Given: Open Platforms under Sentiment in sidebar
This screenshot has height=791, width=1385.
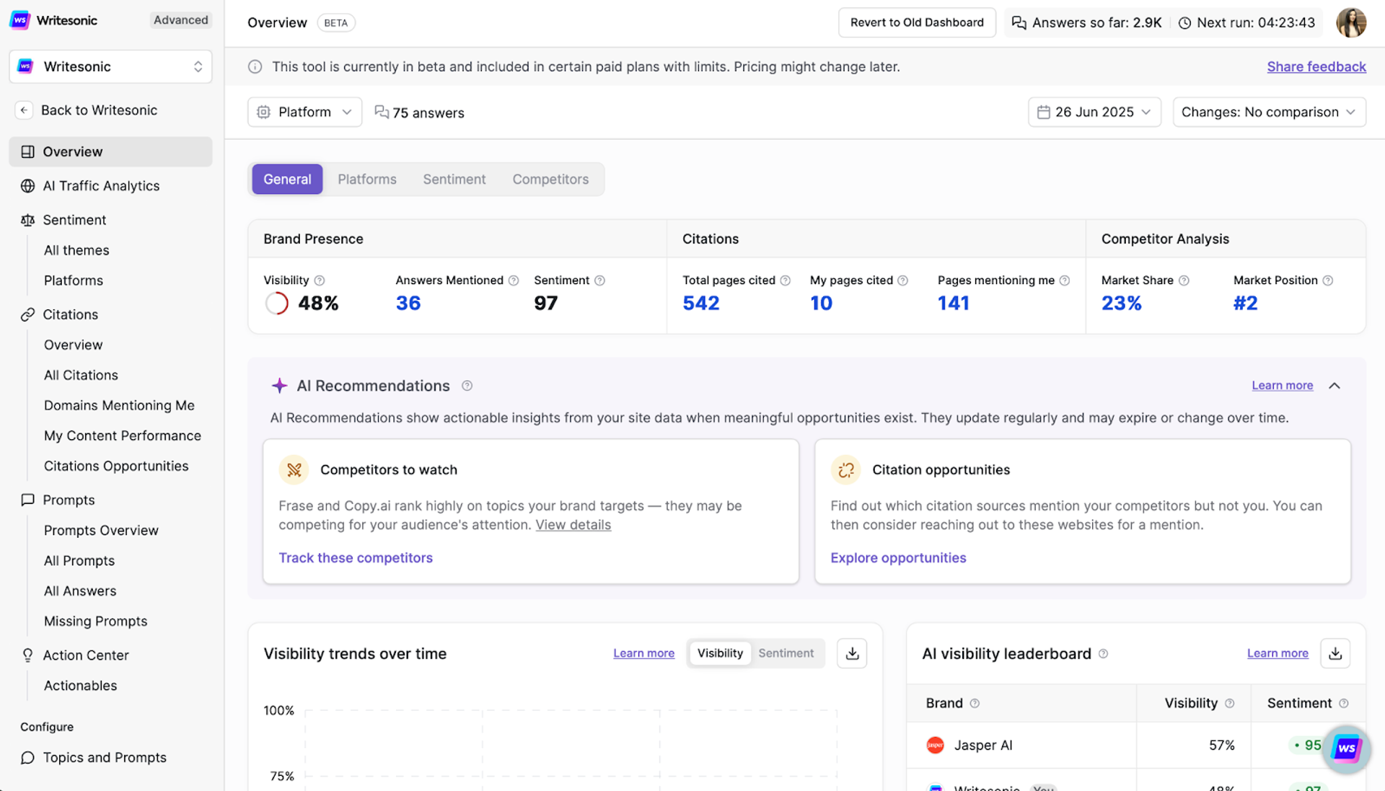Looking at the screenshot, I should pos(74,280).
